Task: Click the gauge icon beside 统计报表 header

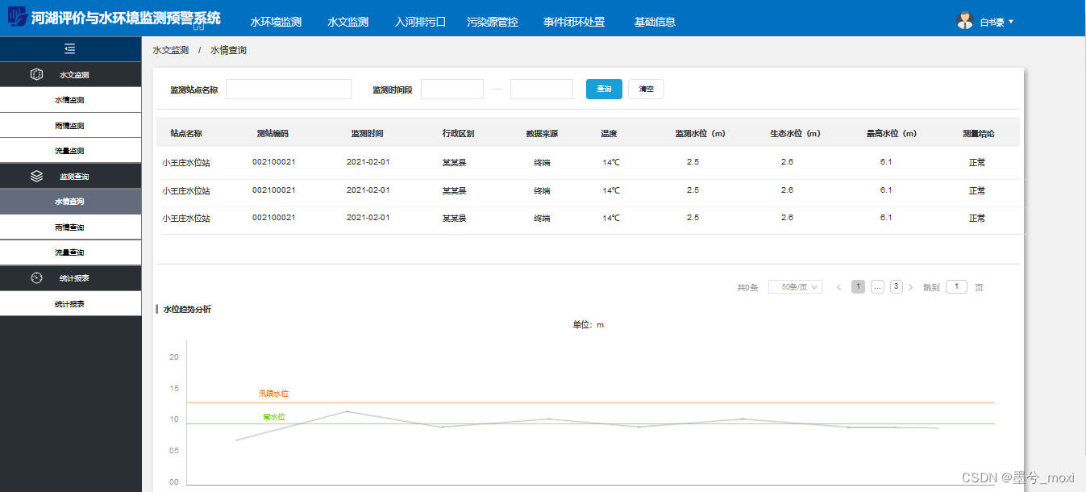Action: point(36,277)
